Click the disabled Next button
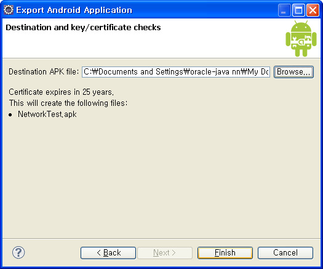Screen dimensions: 323x269 coord(165,253)
